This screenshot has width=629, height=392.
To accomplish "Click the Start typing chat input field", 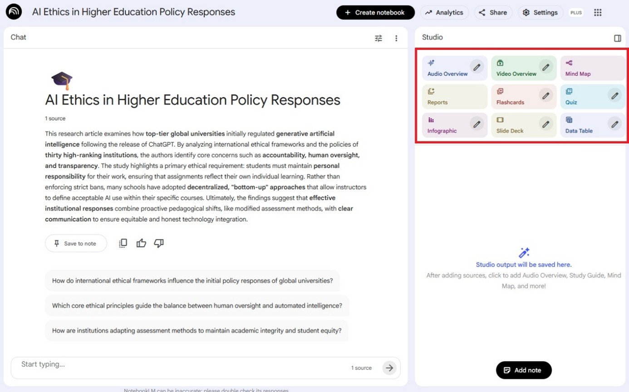I will coord(182,365).
